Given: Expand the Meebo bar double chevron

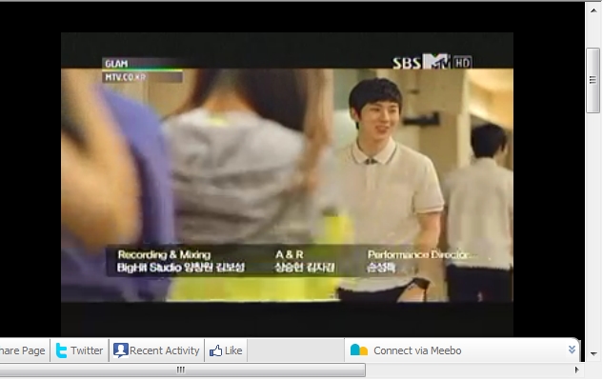Looking at the screenshot, I should [572, 350].
